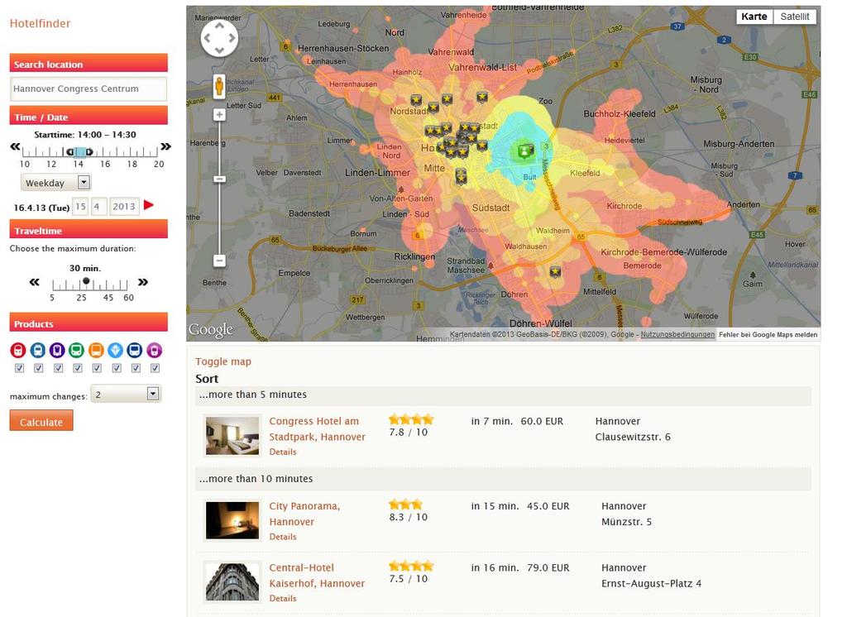Click the start time slider right handle
This screenshot has height=617, width=847.
[89, 152]
